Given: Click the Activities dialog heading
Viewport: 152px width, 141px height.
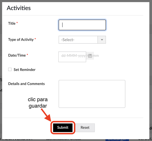Looking at the screenshot, I should (x=19, y=8).
